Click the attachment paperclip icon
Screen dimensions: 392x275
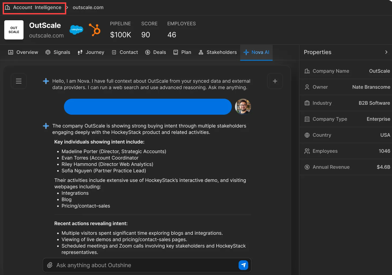(x=50, y=265)
